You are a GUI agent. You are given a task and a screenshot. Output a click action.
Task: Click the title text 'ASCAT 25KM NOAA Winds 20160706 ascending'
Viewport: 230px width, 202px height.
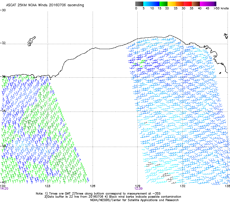(45, 5)
